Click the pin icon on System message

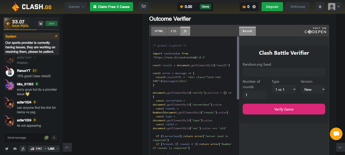tap(56, 36)
